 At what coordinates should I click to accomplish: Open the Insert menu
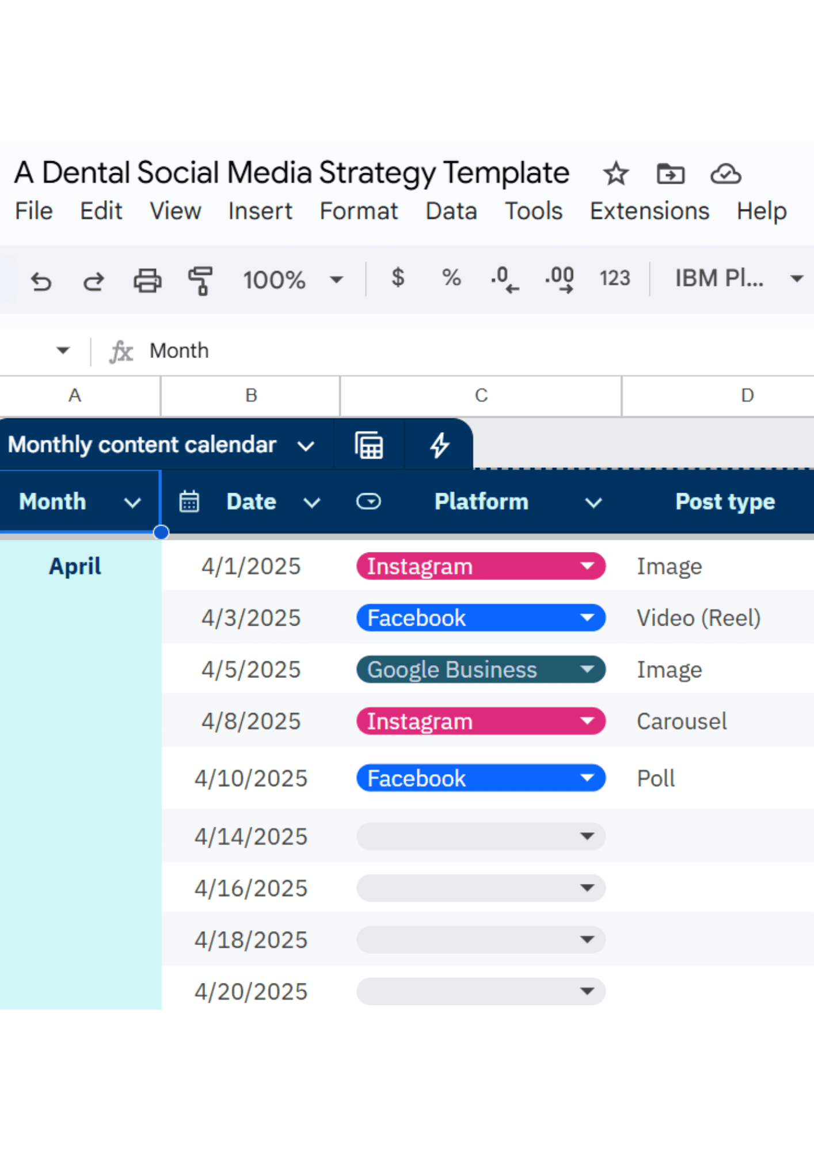[x=260, y=211]
